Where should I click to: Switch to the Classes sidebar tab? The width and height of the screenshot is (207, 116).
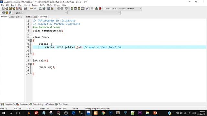coord(12,17)
